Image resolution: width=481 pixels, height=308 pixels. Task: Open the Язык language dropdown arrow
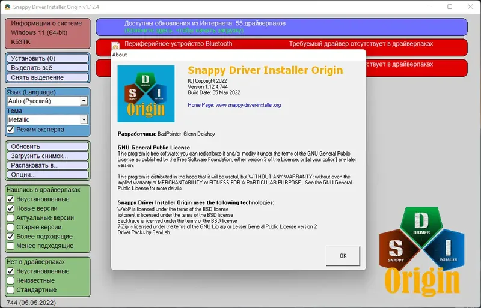point(84,101)
